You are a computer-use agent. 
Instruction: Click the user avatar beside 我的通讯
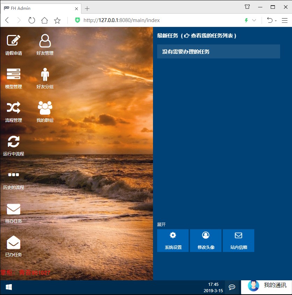[x=253, y=286]
